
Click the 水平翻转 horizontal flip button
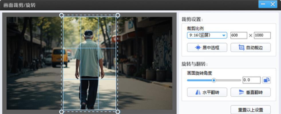(x=207, y=92)
